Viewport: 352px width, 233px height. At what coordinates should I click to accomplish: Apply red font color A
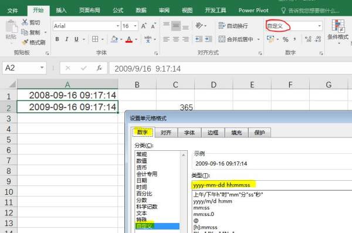(129, 39)
